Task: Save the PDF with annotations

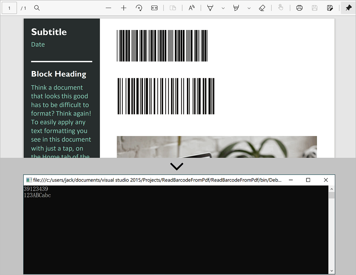Action: [330, 8]
